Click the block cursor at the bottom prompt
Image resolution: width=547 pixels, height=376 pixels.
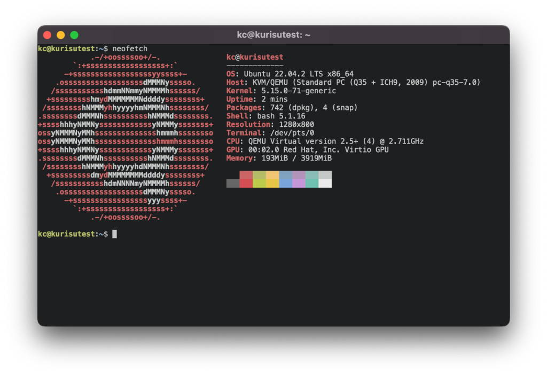[114, 234]
